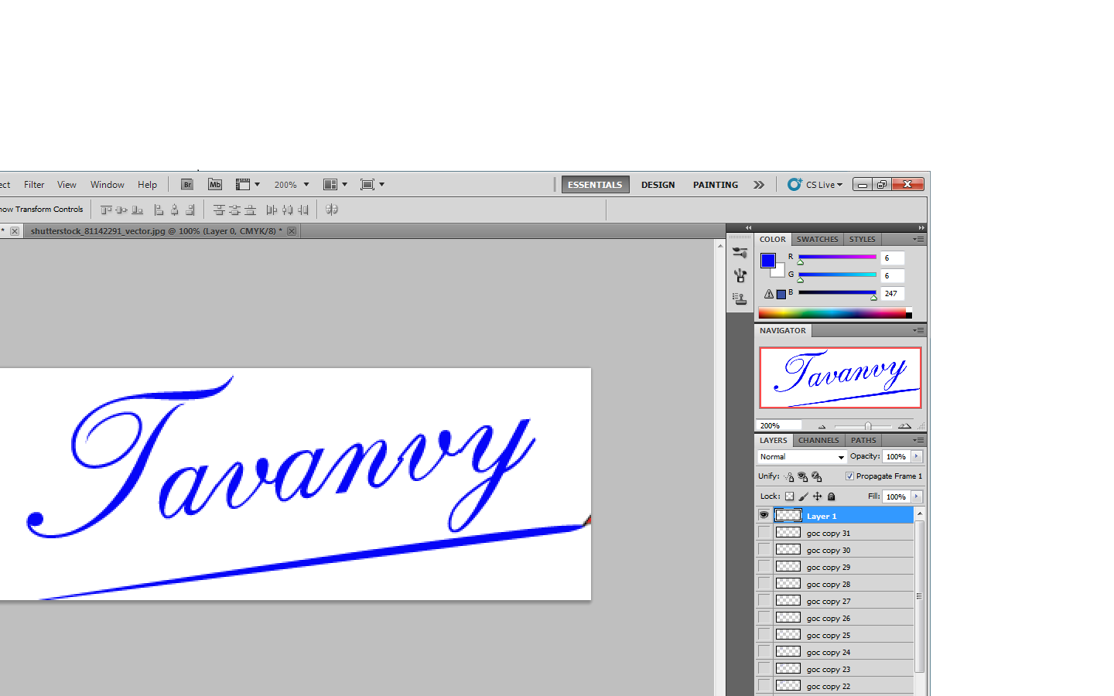Click the out-of-gamut warning triangle icon
The image size is (1114, 696).
coord(769,294)
